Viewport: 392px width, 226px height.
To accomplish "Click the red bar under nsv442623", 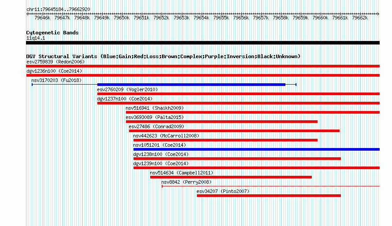I will tap(226, 140).
